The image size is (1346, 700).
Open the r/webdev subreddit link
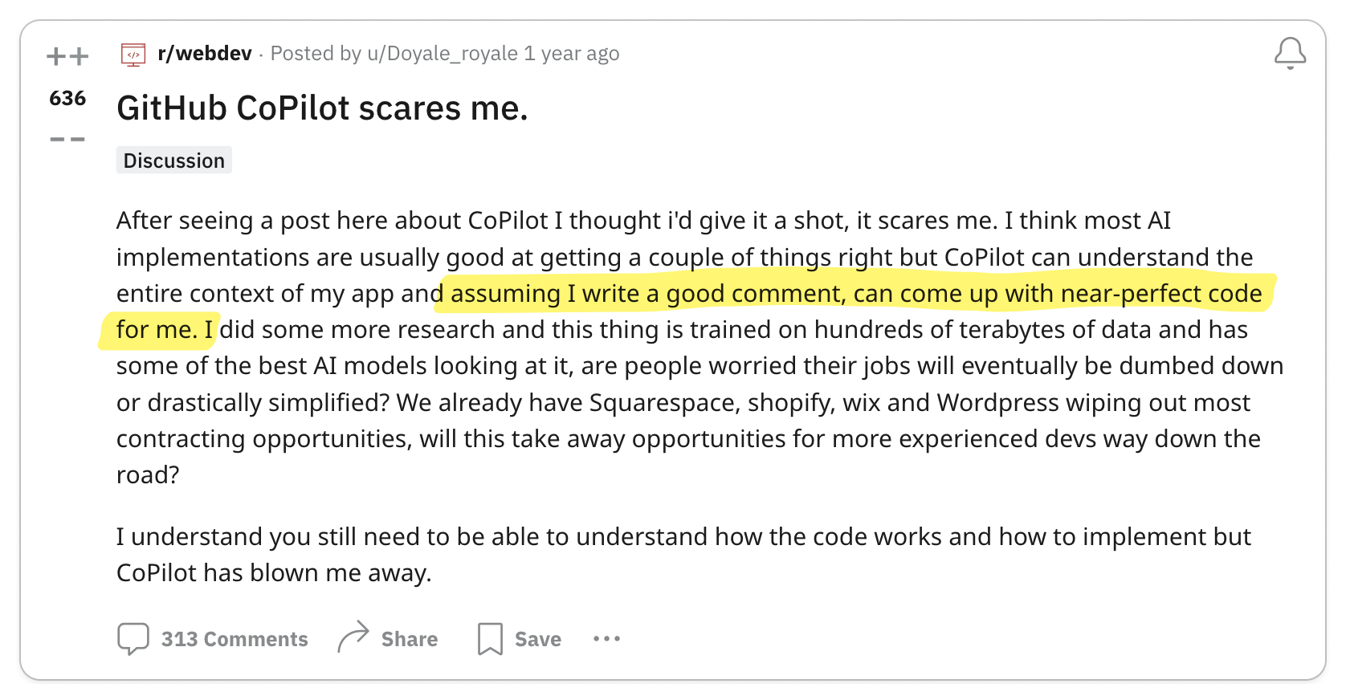click(x=205, y=54)
